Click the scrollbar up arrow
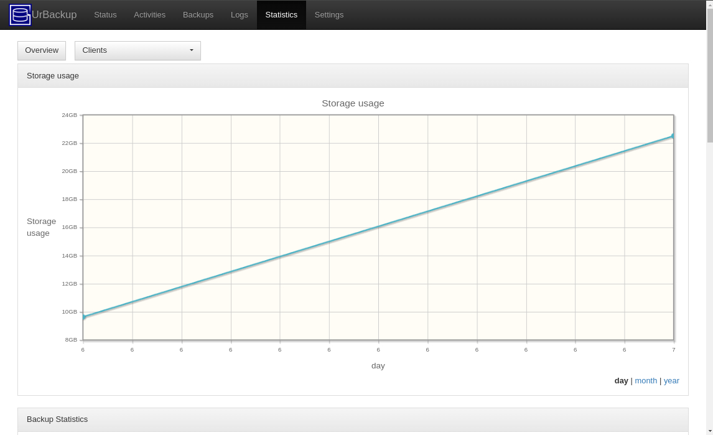The height and width of the screenshot is (435, 713). (x=710, y=4)
